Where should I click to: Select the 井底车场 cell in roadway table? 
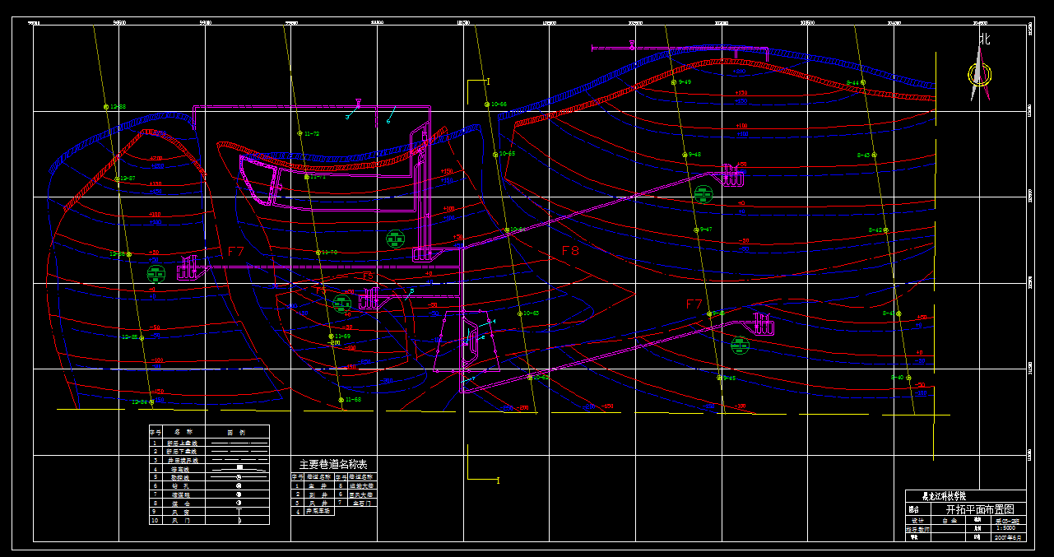click(318, 511)
